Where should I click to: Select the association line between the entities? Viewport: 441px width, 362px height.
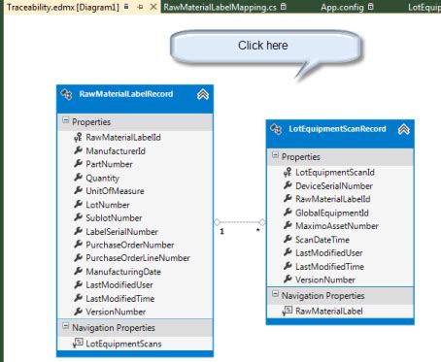pos(240,222)
